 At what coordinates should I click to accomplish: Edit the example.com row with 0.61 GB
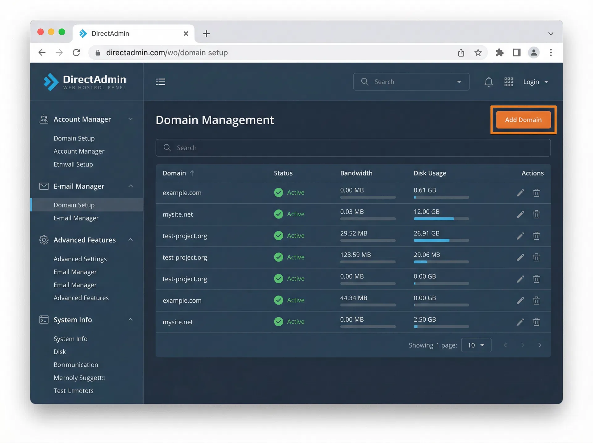(520, 193)
